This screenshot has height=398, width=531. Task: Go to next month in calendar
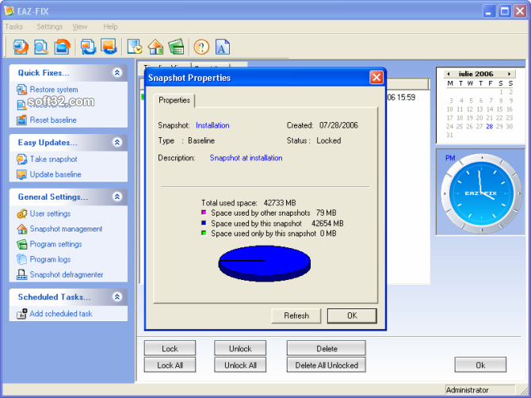point(509,74)
